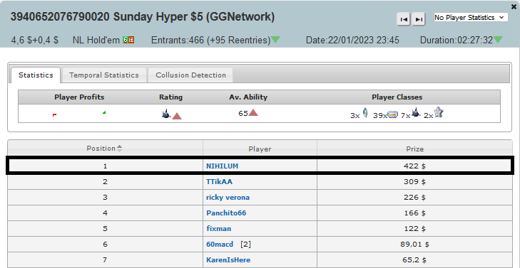520x268 pixels.
Task: Open player Panchito66 link
Action: [x=226, y=213]
